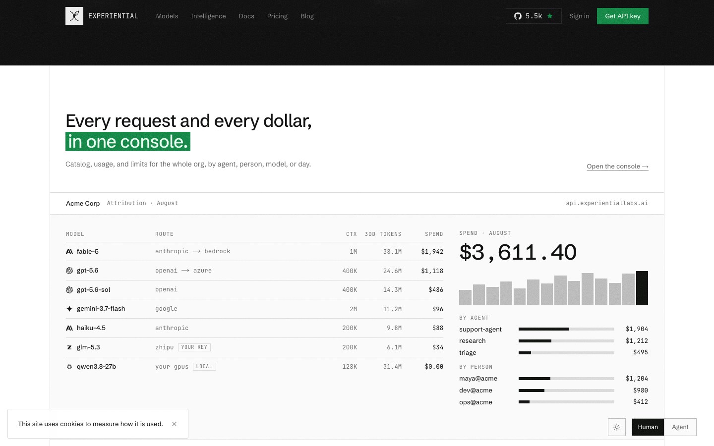Click the OpenAI icon beside gpt-5.6-sol
The width and height of the screenshot is (714, 446).
click(x=69, y=290)
